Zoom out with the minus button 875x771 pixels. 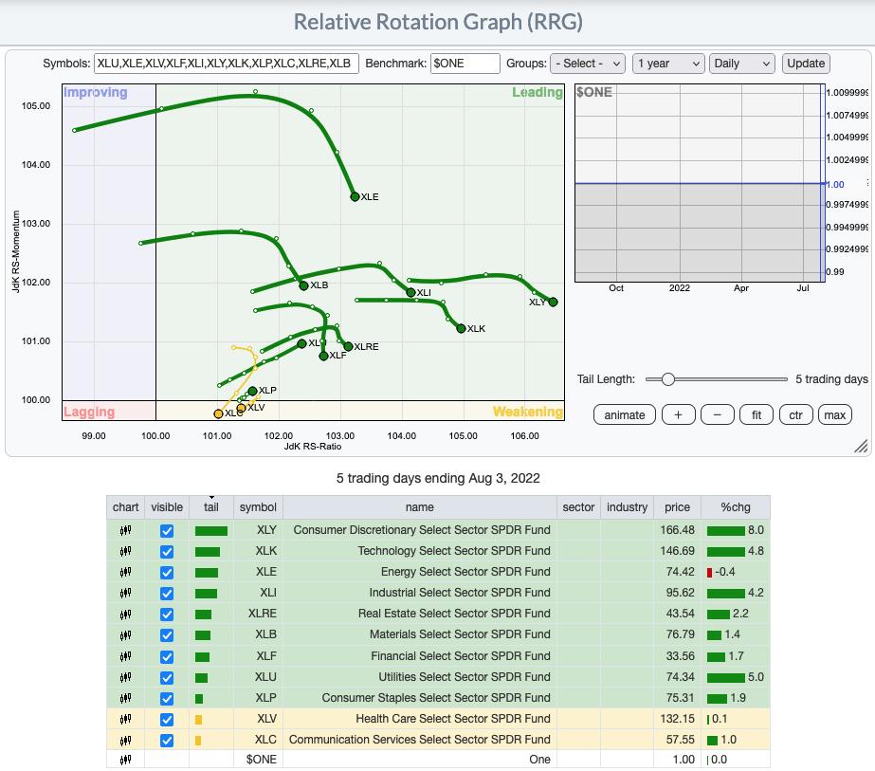717,414
